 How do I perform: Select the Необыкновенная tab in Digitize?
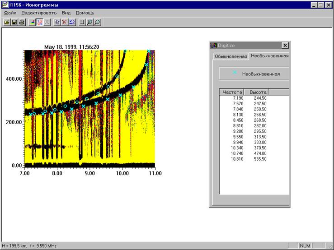[269, 56]
